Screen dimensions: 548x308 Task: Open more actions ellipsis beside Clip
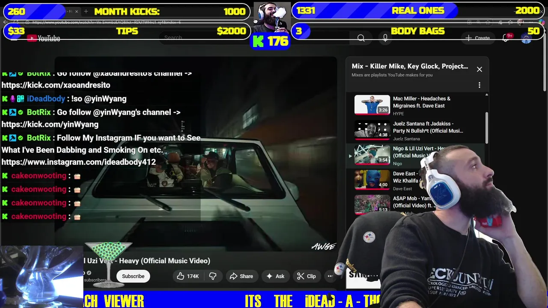(330, 276)
